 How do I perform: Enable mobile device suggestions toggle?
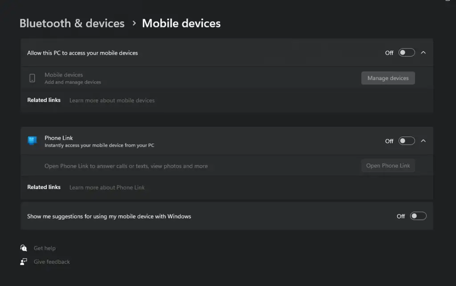pos(418,216)
